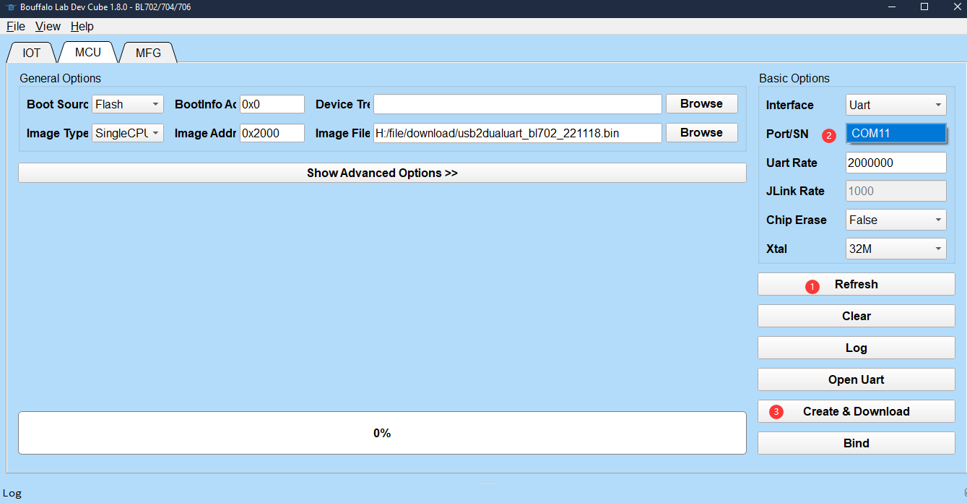Open the Boot Source Flash dropdown
Viewport: 967px width, 503px height.
[x=128, y=104]
